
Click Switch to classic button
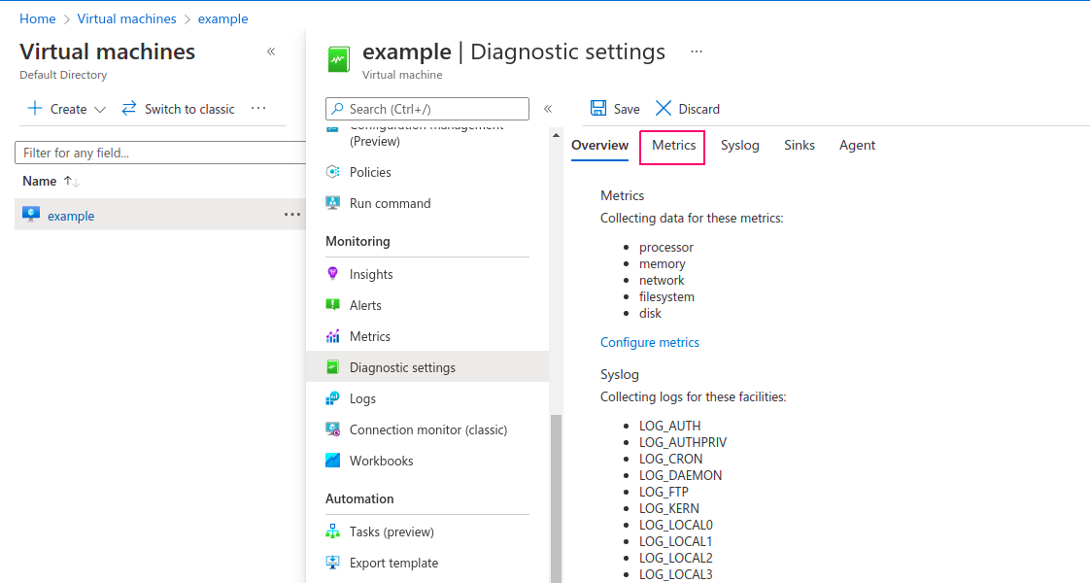point(178,109)
